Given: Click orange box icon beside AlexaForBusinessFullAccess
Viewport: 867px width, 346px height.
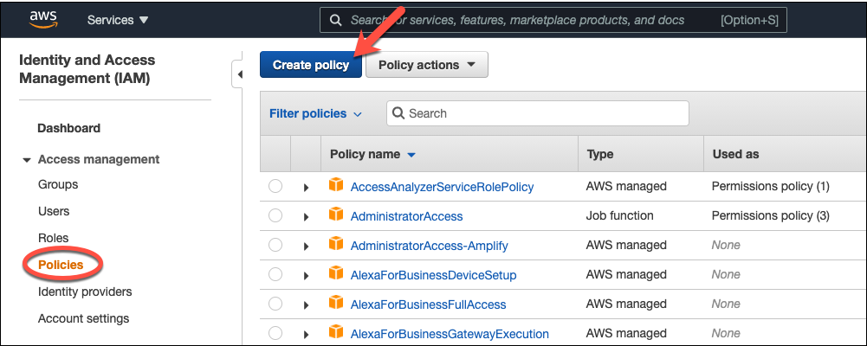Looking at the screenshot, I should [336, 303].
